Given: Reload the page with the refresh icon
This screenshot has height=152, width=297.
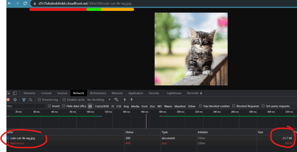Looking at the screenshot, I should [25, 3].
